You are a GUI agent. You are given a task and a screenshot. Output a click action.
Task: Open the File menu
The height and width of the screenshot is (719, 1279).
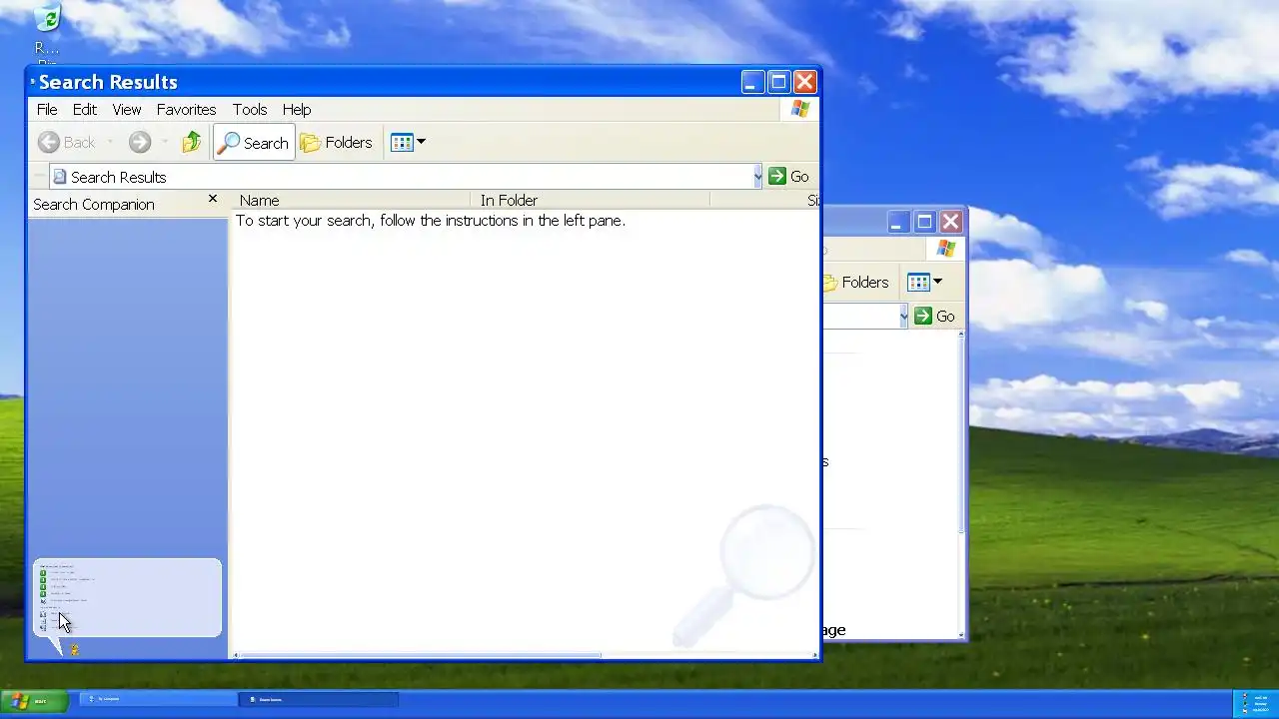[x=47, y=110]
